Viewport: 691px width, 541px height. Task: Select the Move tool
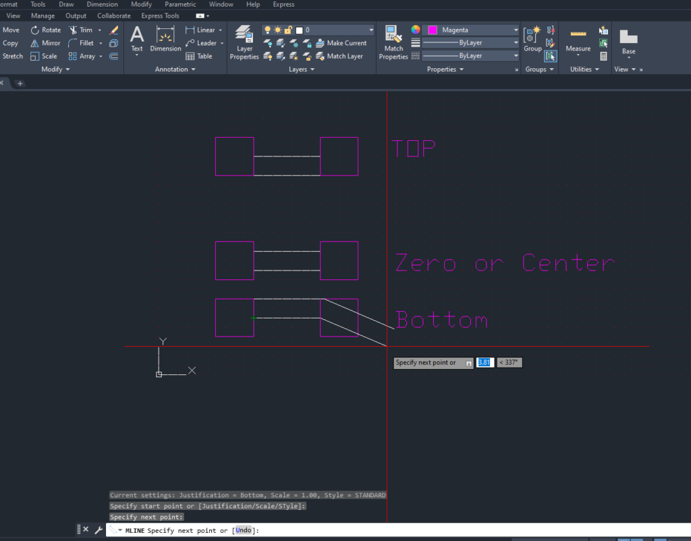(x=11, y=30)
